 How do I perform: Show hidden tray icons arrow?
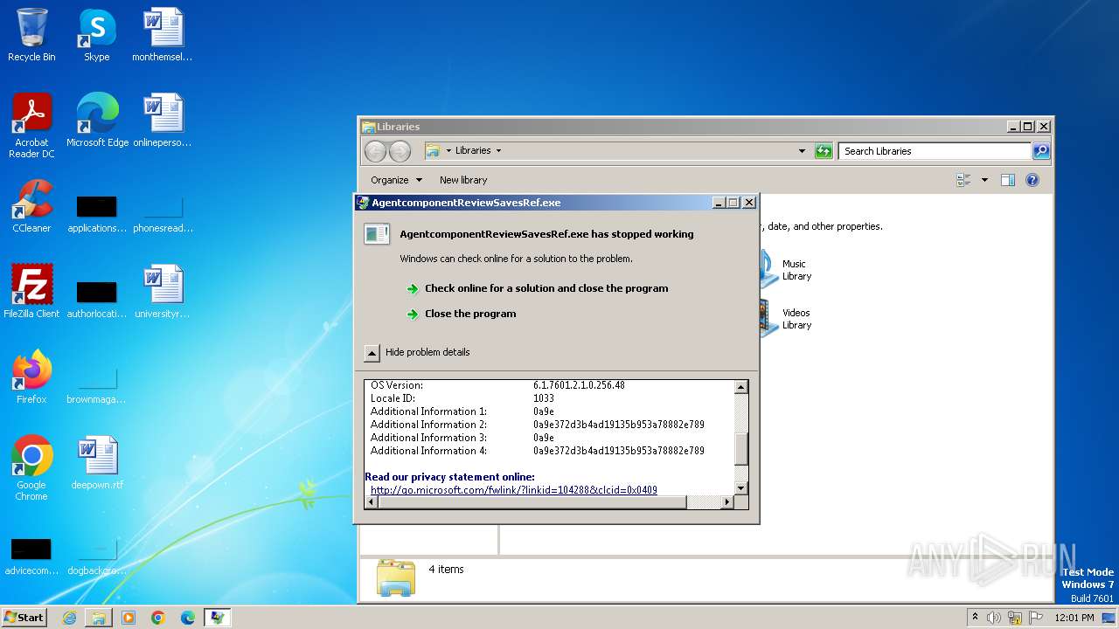tap(975, 617)
